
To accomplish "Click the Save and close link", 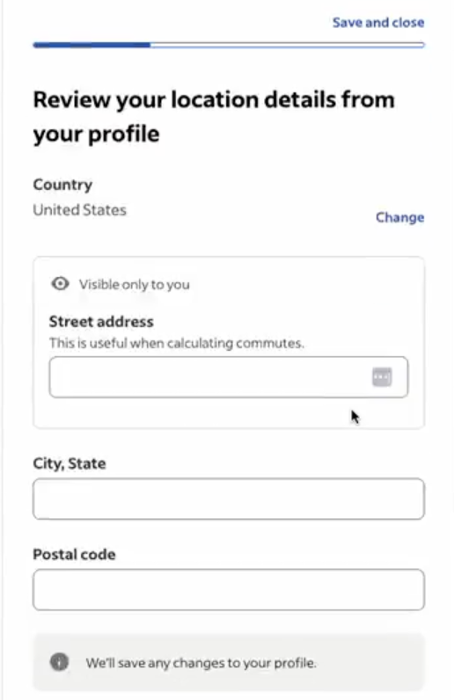I will 378,22.
